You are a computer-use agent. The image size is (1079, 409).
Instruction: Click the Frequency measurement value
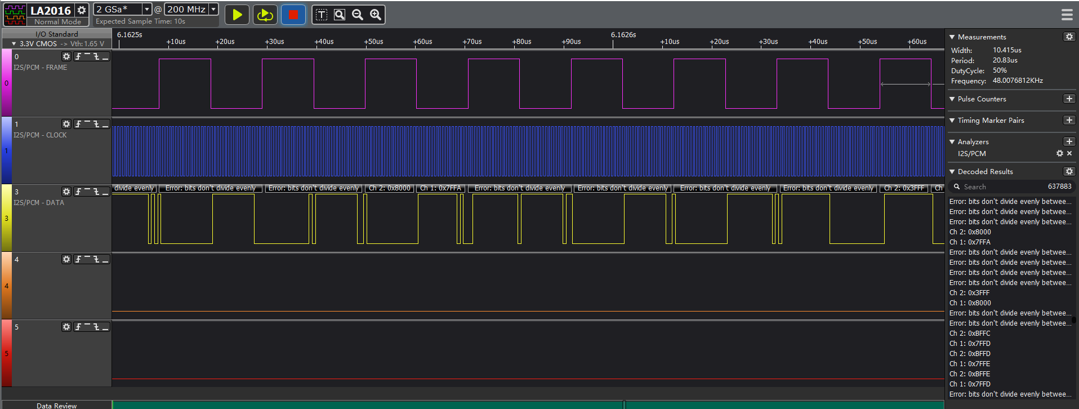coord(1018,81)
